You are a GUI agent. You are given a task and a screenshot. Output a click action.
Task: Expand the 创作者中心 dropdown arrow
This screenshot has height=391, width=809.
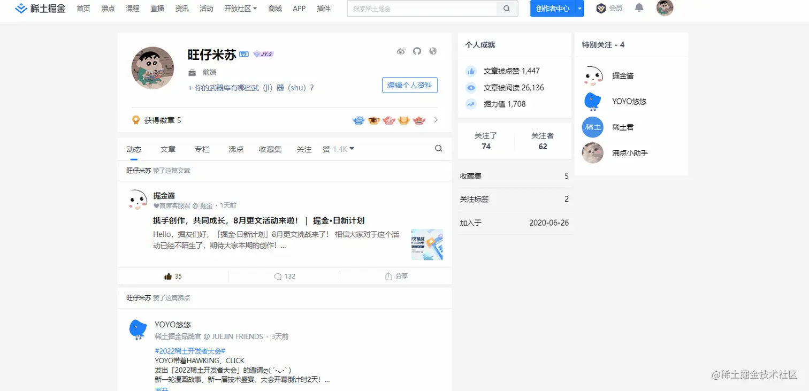tap(579, 9)
